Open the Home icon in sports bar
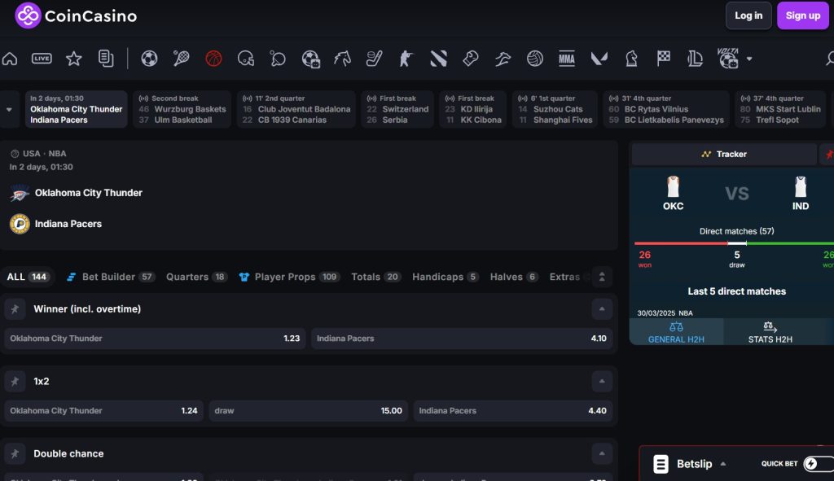The width and height of the screenshot is (834, 481). (10, 59)
